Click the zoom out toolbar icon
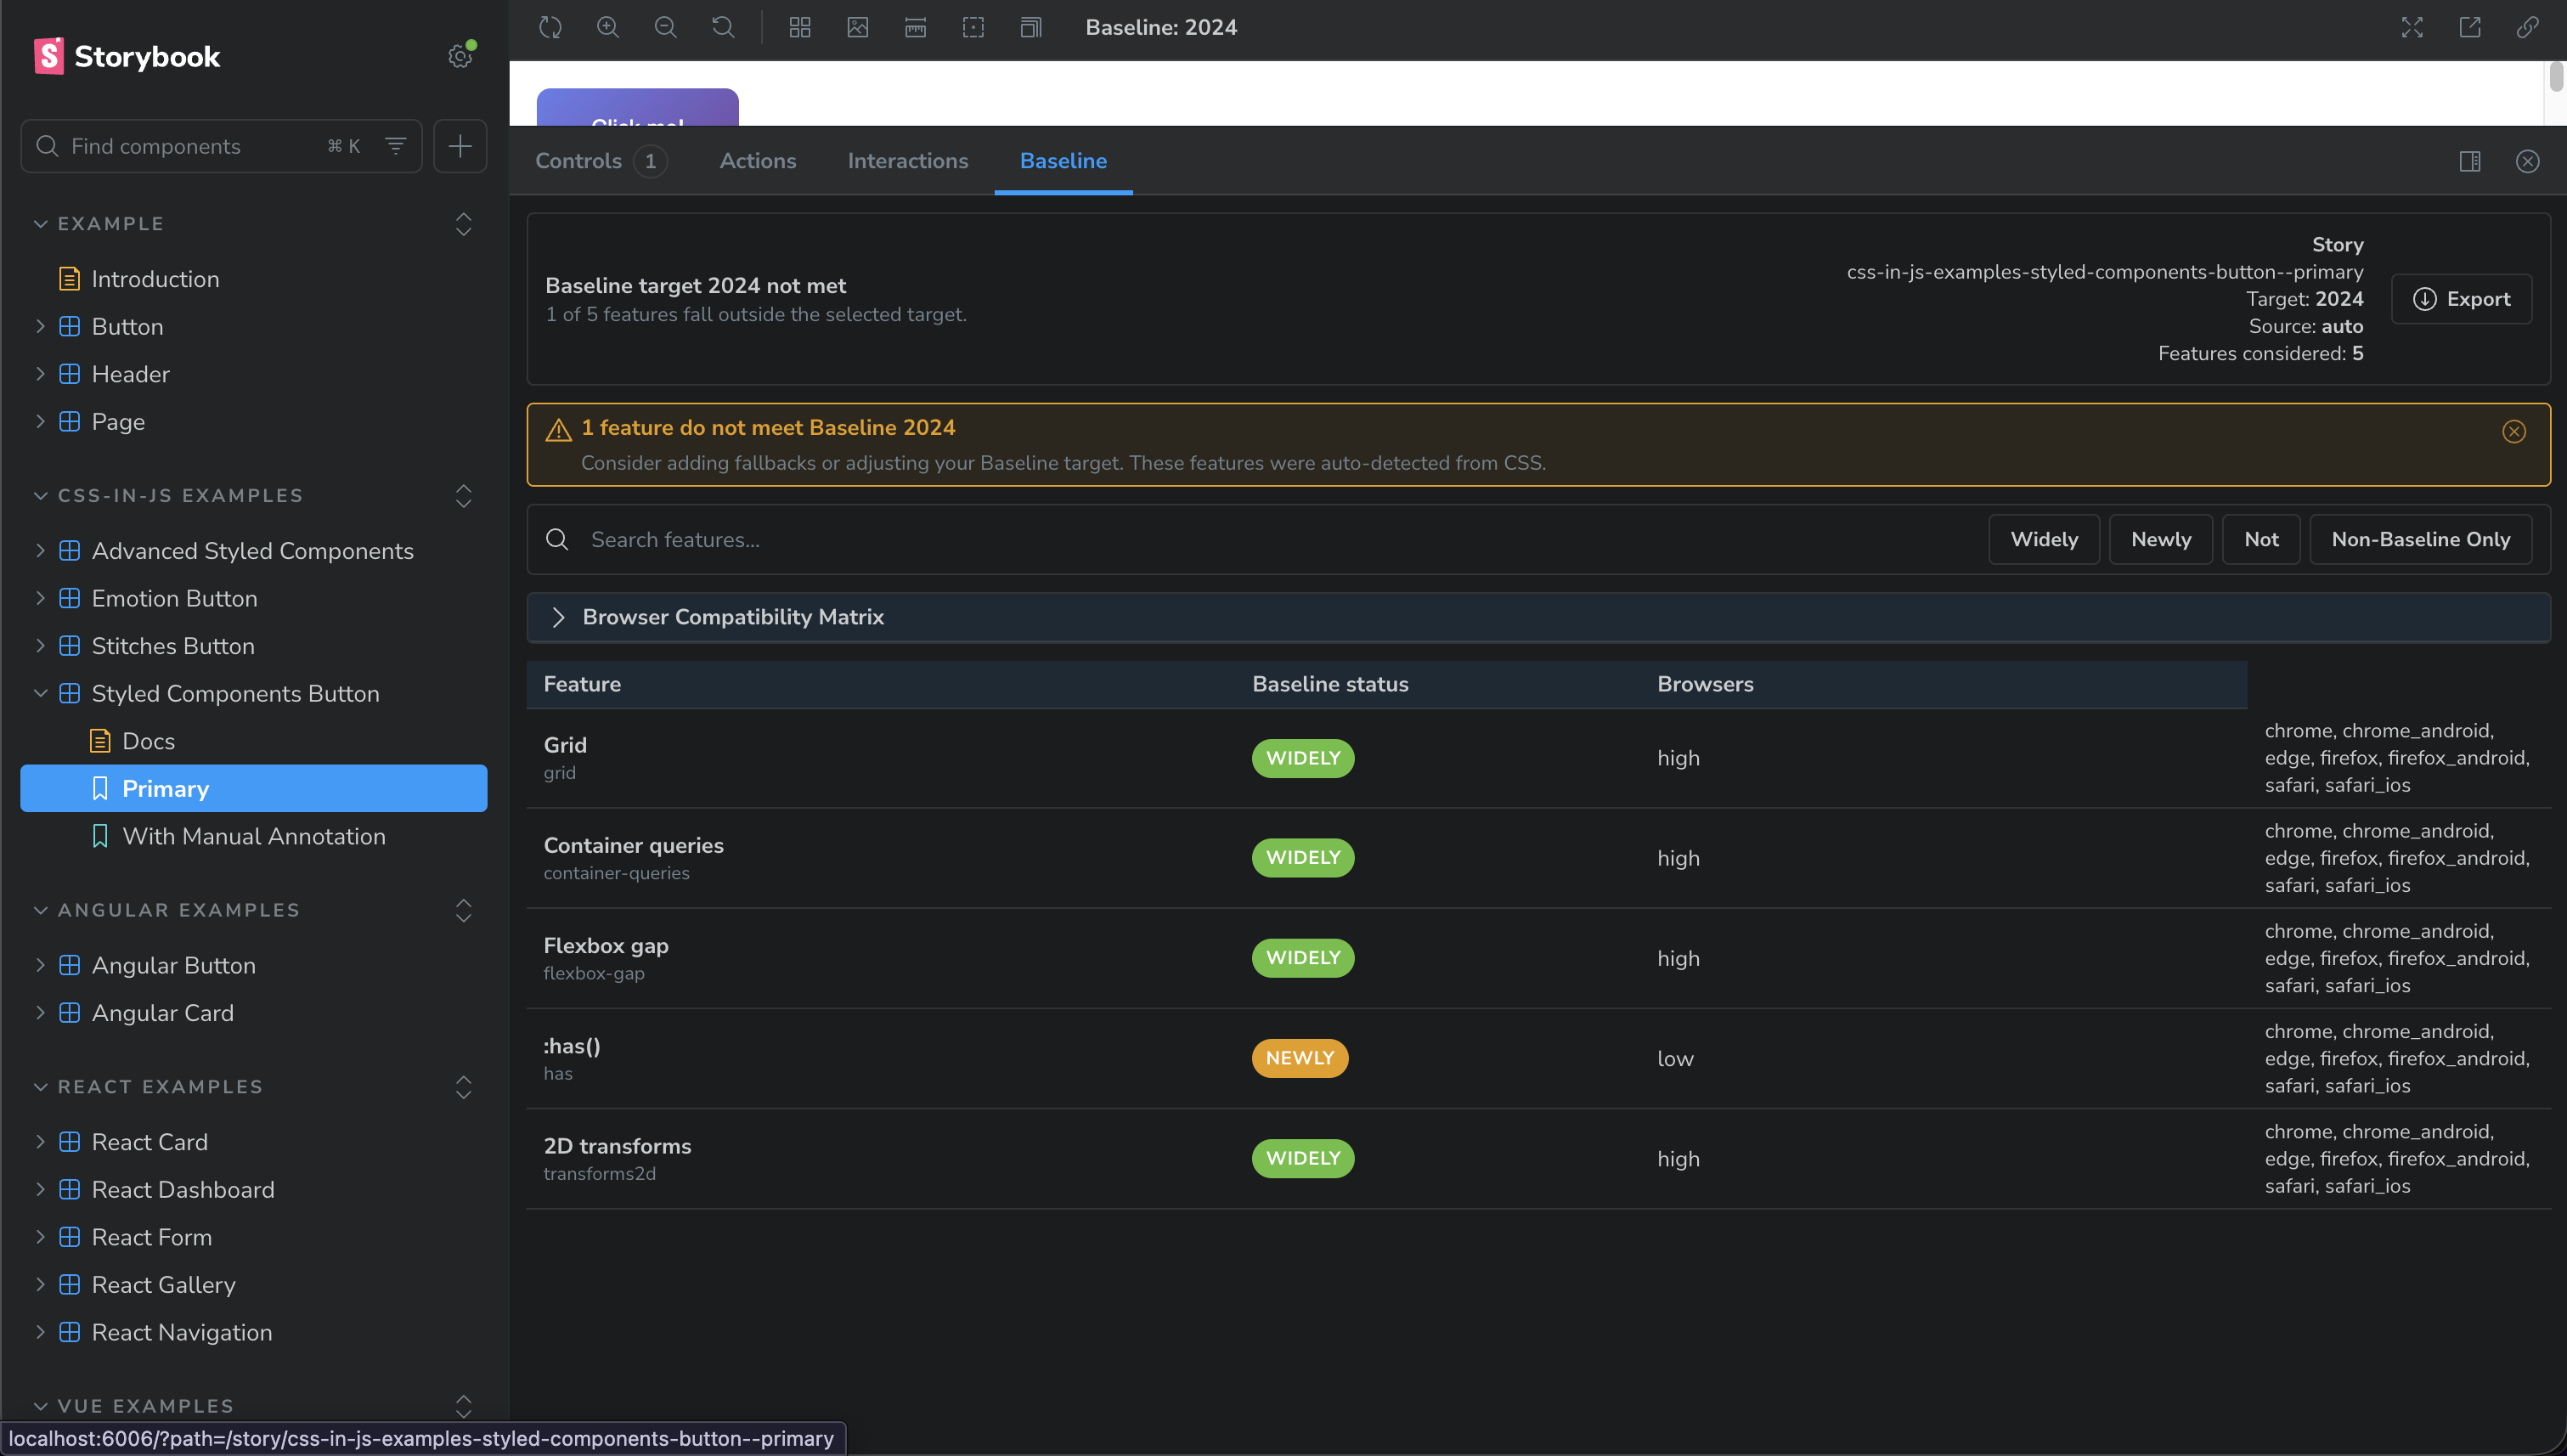This screenshot has width=2567, height=1456. [665, 27]
